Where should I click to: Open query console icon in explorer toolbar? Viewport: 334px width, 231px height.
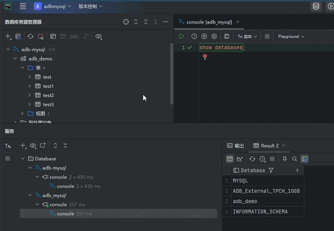(x=53, y=36)
